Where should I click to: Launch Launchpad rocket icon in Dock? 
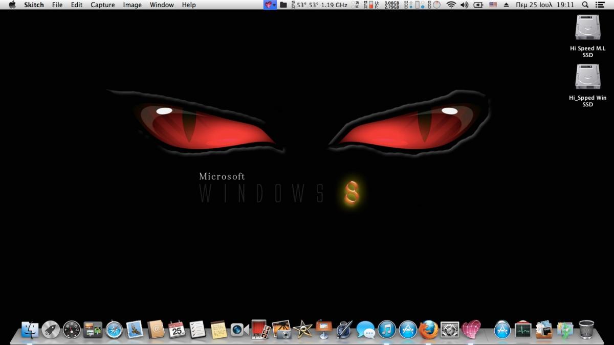pos(51,329)
